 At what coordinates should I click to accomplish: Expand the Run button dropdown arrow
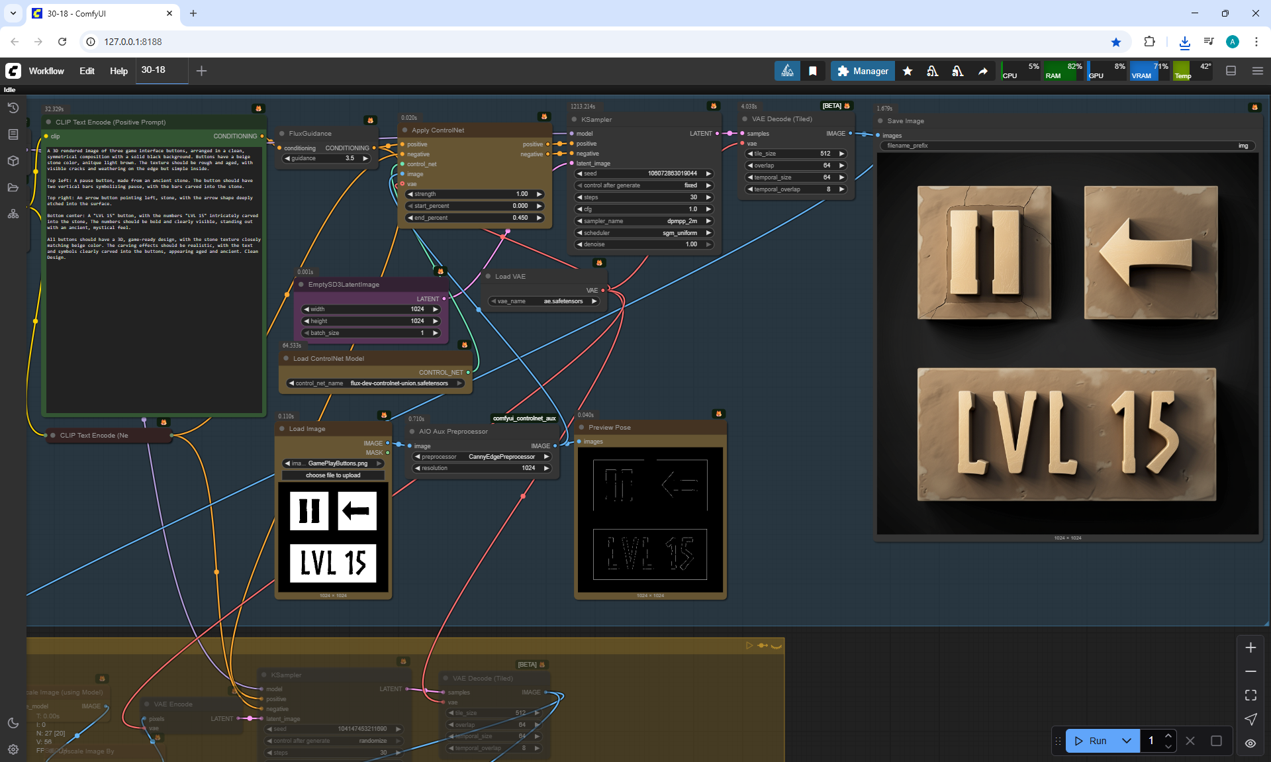1127,741
